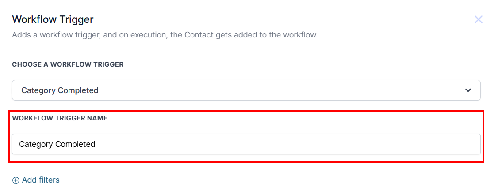This screenshot has width=494, height=191.
Task: Click the word "NAME" in the field label
Action: (97, 118)
